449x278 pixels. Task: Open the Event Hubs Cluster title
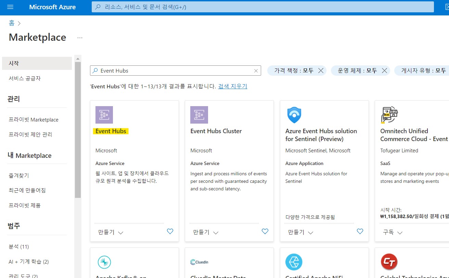pyautogui.click(x=216, y=131)
